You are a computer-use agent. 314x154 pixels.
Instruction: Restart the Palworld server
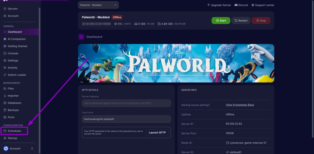tap(241, 20)
